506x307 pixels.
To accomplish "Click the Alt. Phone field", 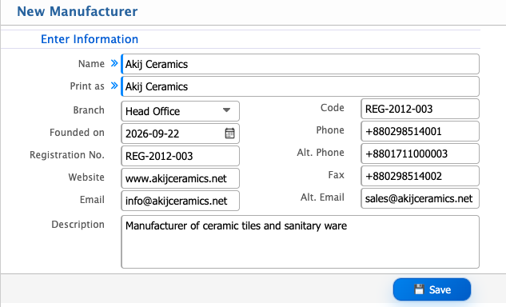I will tap(420, 153).
